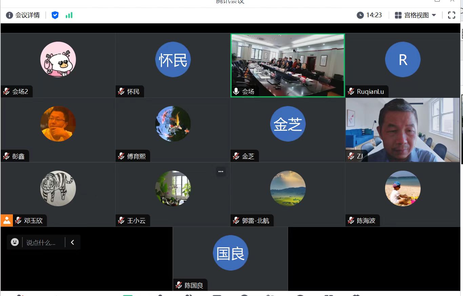463x296 pixels.
Task: Click the meeting info icon beside 会议详情
Action: point(9,15)
